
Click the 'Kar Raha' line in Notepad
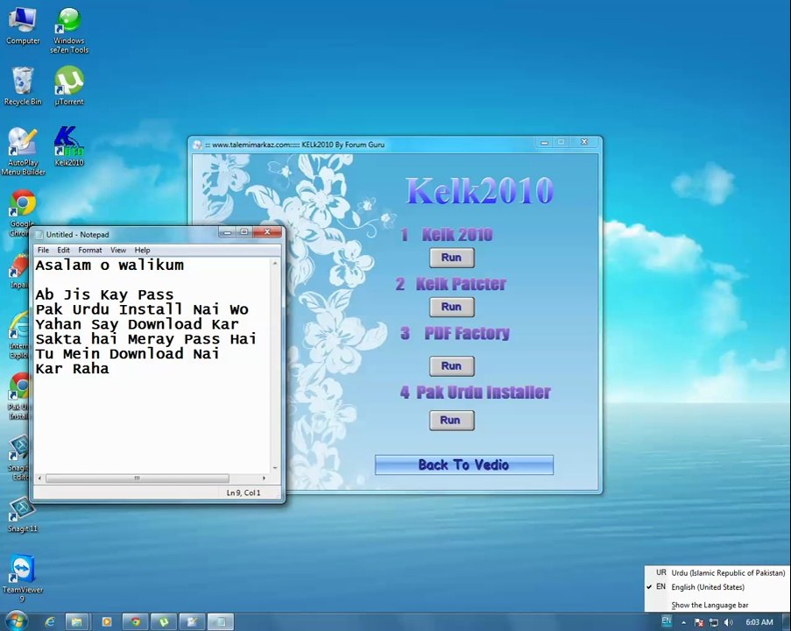[72, 369]
